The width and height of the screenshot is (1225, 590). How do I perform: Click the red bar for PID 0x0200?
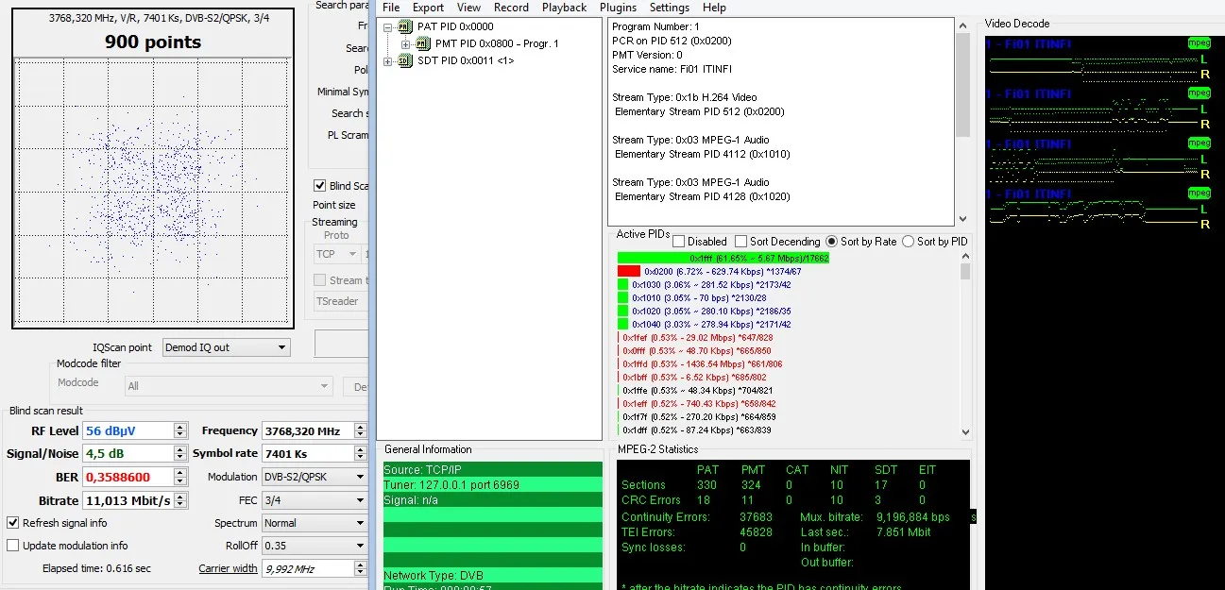pyautogui.click(x=629, y=272)
